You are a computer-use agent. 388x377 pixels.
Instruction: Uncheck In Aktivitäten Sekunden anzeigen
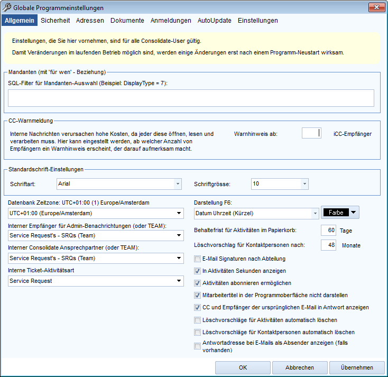pos(198,271)
